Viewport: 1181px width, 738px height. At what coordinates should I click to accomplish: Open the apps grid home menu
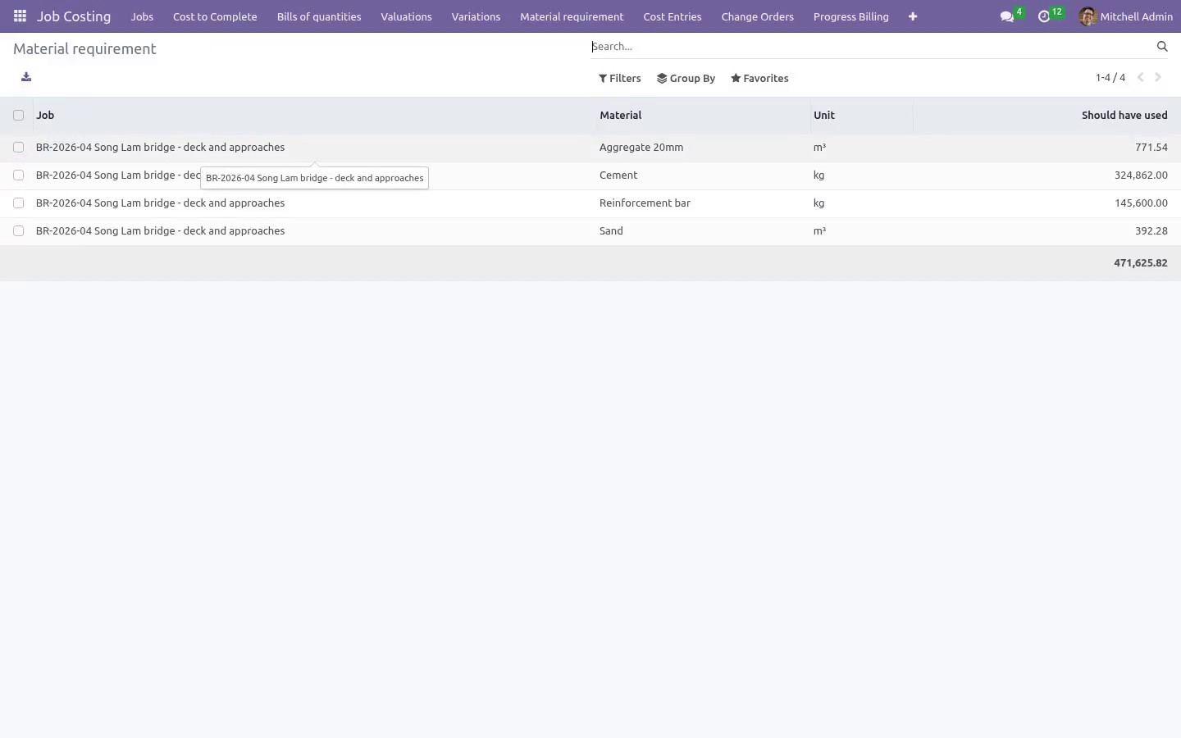point(20,16)
